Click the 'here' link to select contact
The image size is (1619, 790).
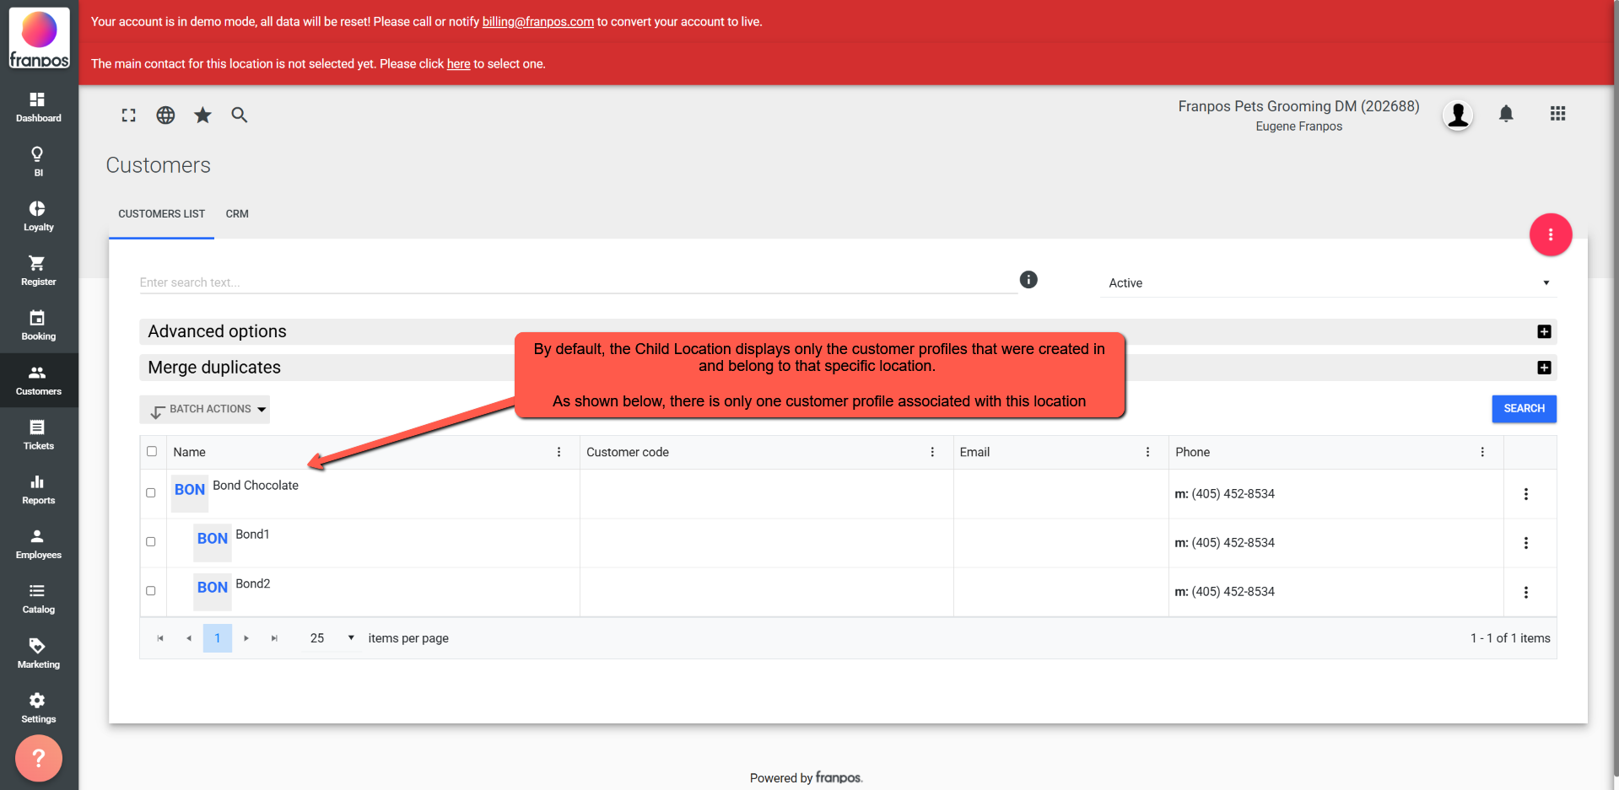[x=458, y=64]
